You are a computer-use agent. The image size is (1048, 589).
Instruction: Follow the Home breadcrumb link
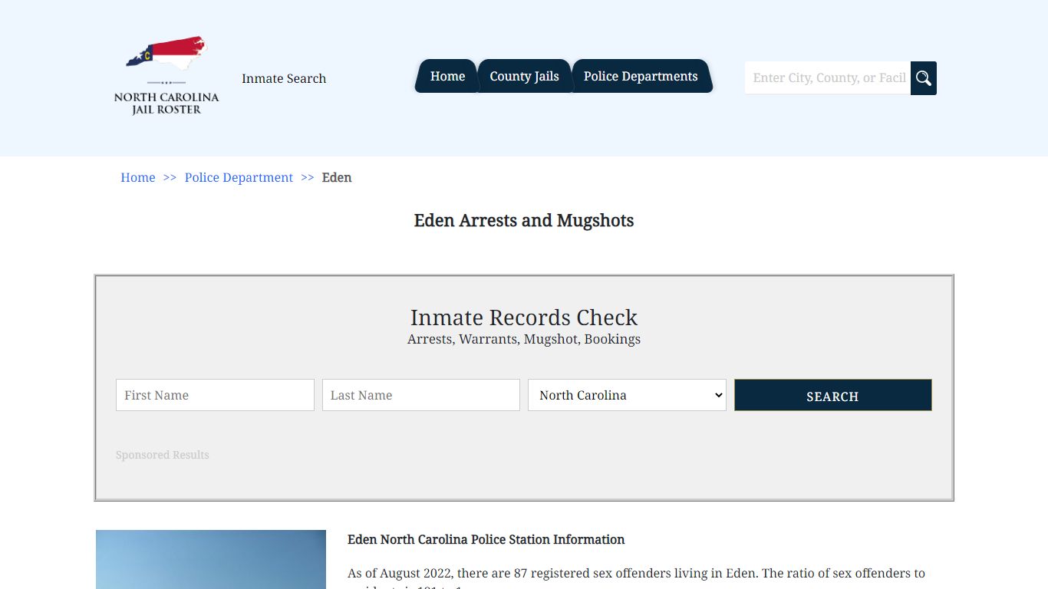point(137,177)
